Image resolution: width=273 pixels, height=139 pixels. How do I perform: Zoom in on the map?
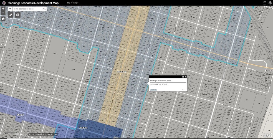pyautogui.click(x=3, y=9)
